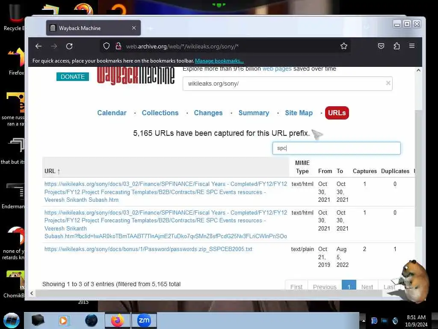
Task: Click 'Aug 5, 2022' in the To column
Action: click(343, 257)
